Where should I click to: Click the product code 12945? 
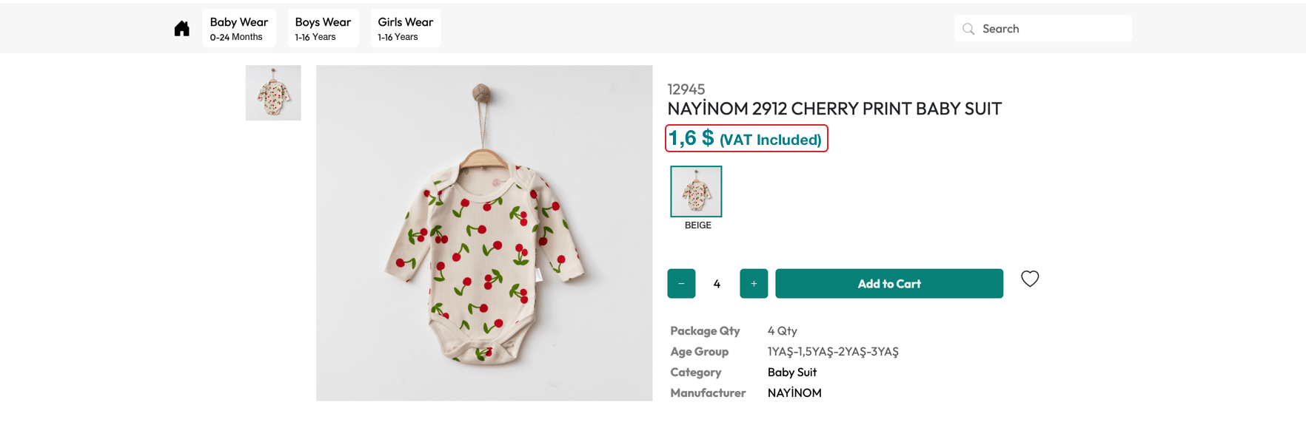coord(686,89)
